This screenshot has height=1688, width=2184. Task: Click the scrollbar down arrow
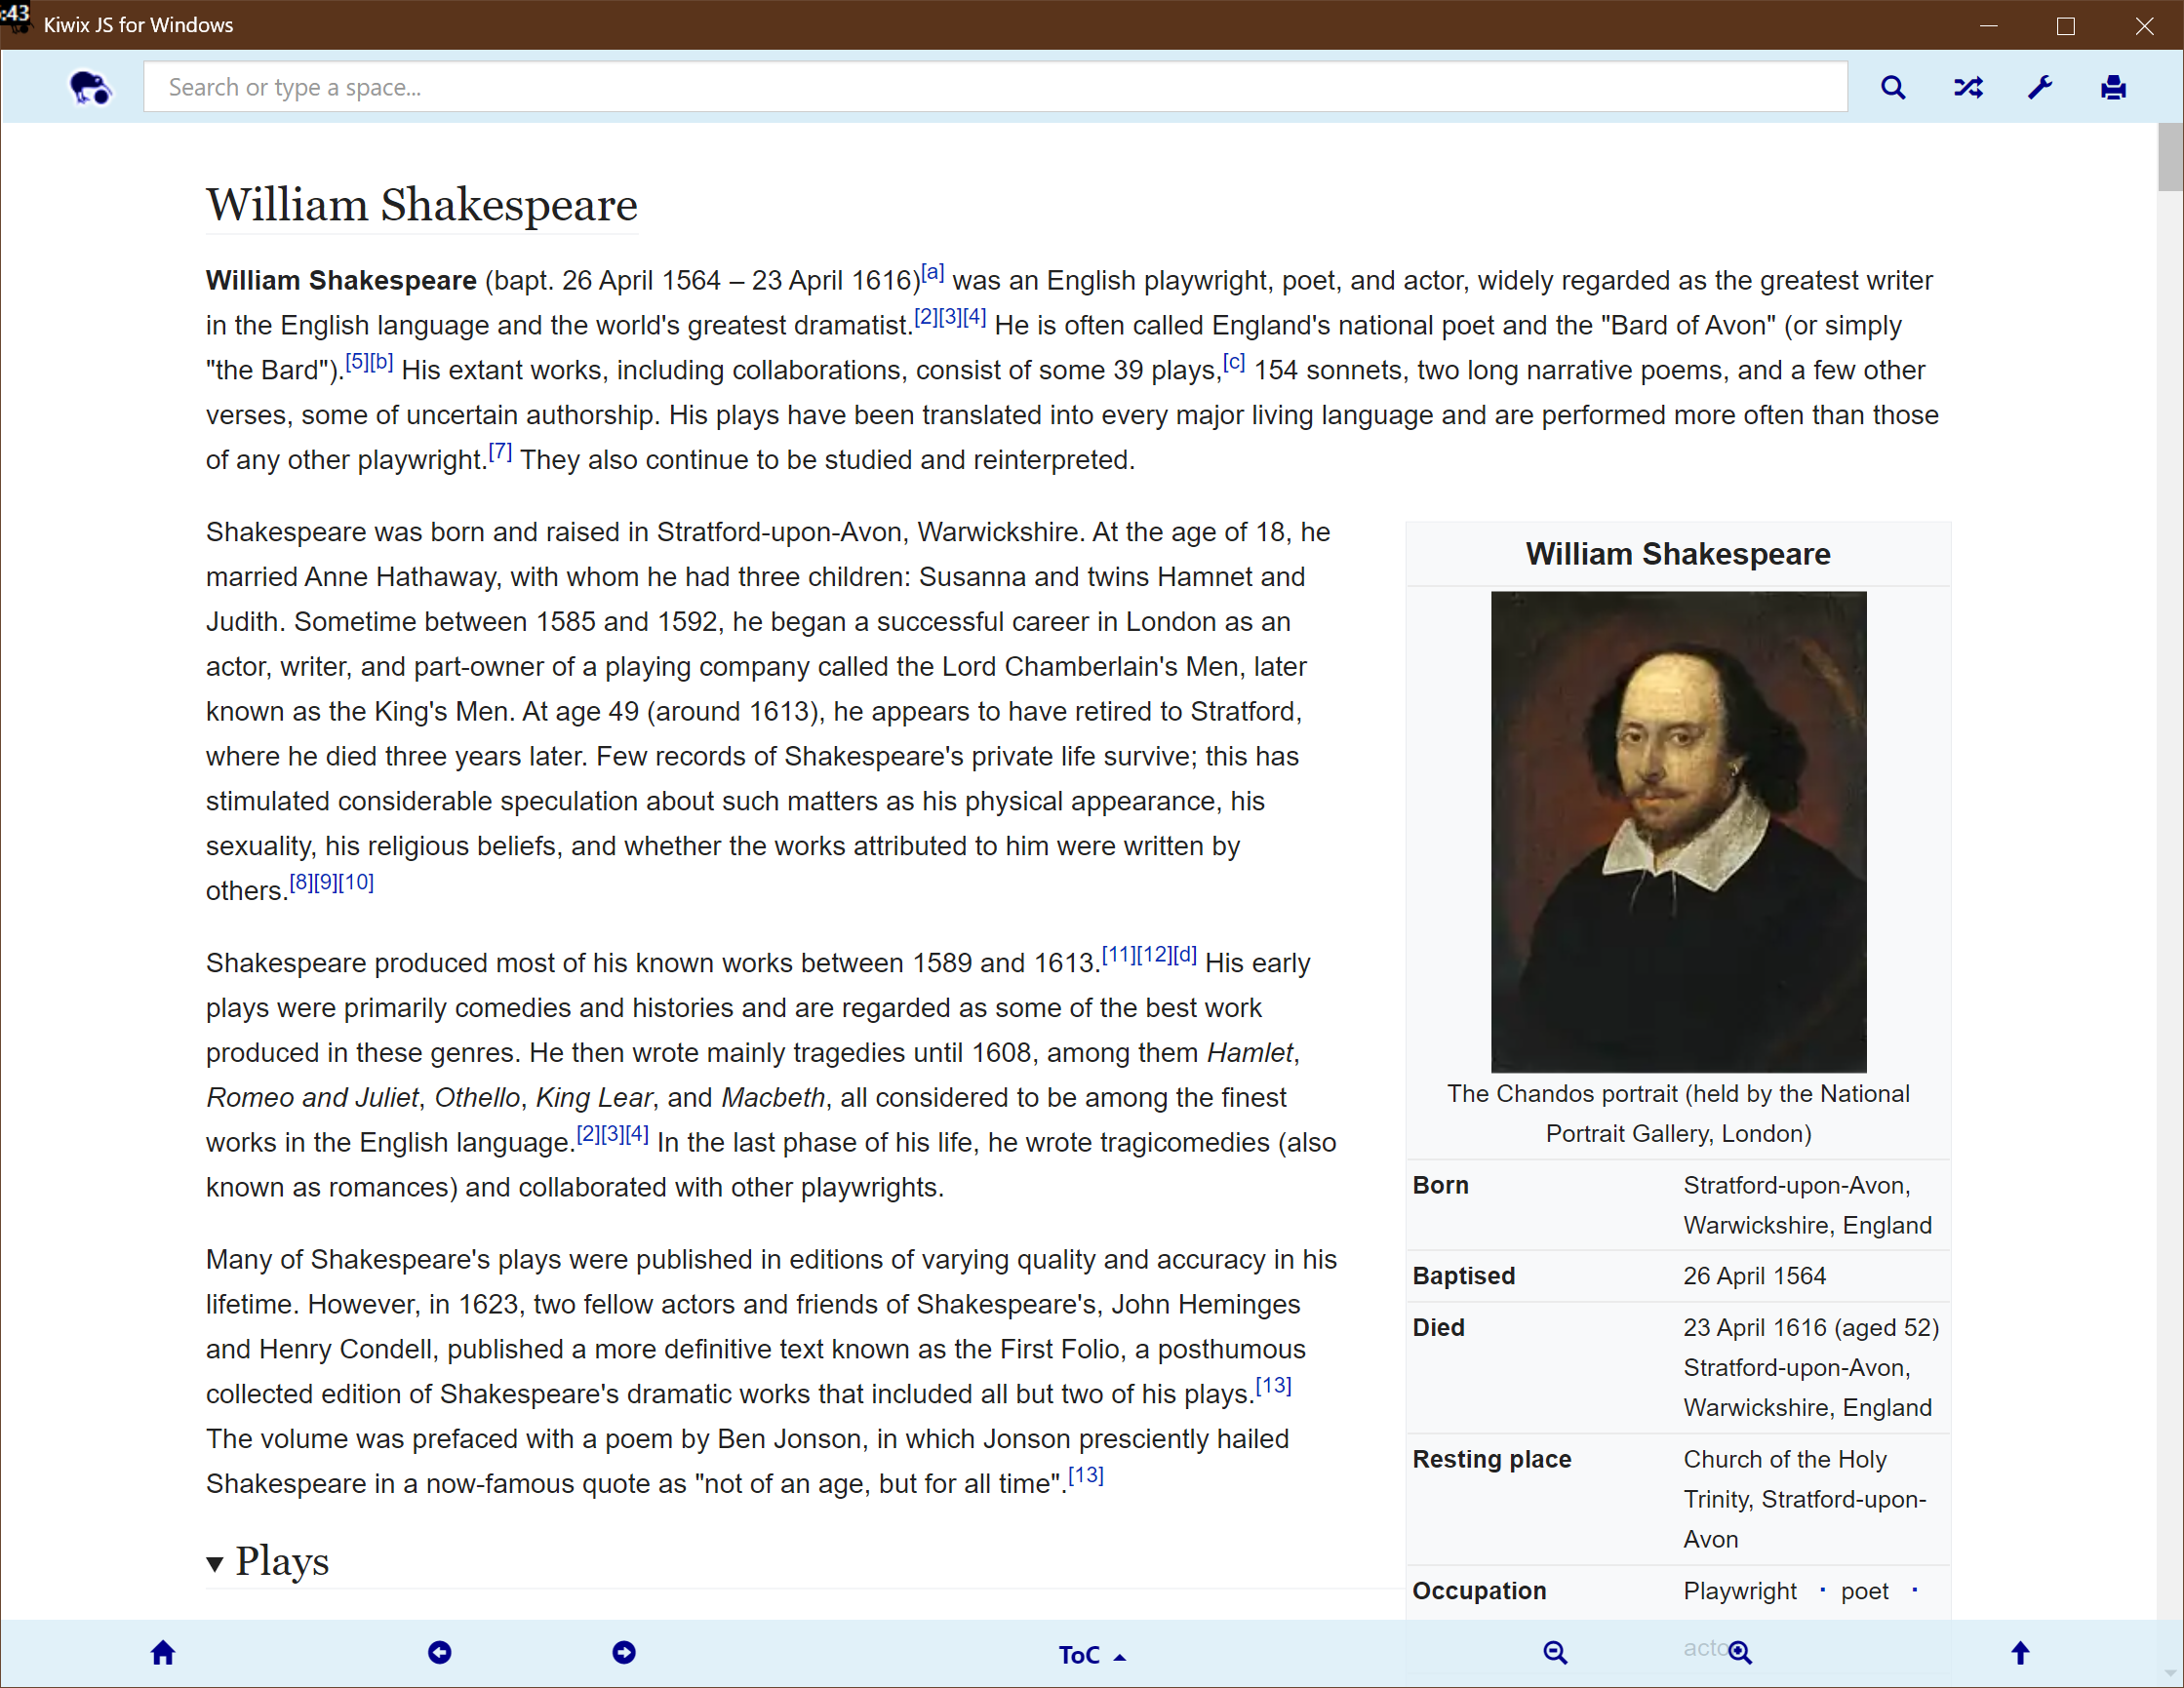point(2170,1672)
